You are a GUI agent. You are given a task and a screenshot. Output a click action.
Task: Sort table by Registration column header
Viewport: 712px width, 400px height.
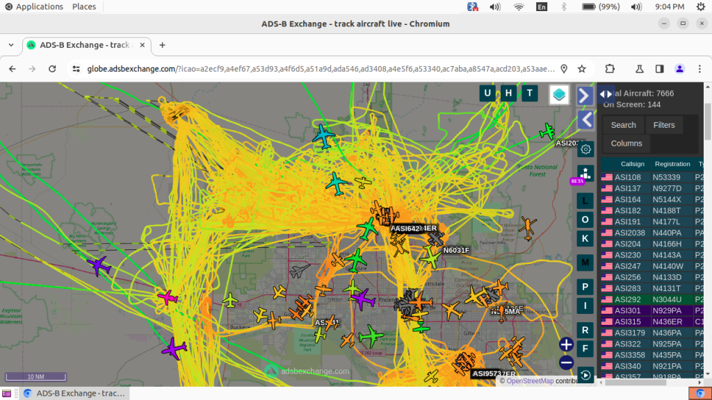pos(672,164)
